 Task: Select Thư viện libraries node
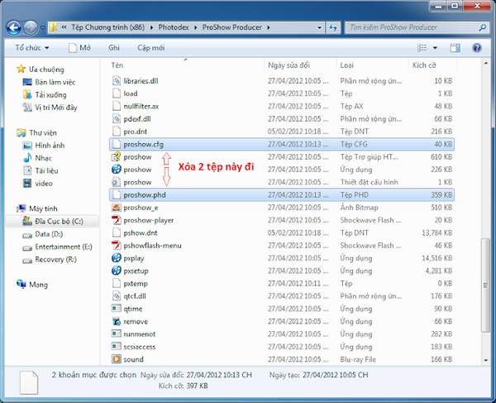(36, 132)
